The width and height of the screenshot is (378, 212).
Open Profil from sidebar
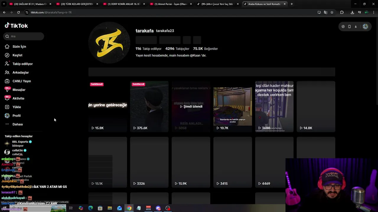click(x=17, y=116)
